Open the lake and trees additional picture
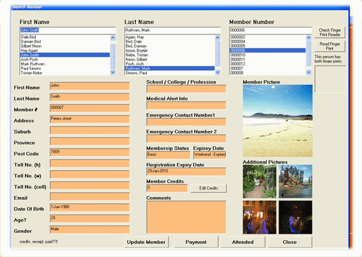This screenshot has height=257, width=362. pyautogui.click(x=296, y=181)
